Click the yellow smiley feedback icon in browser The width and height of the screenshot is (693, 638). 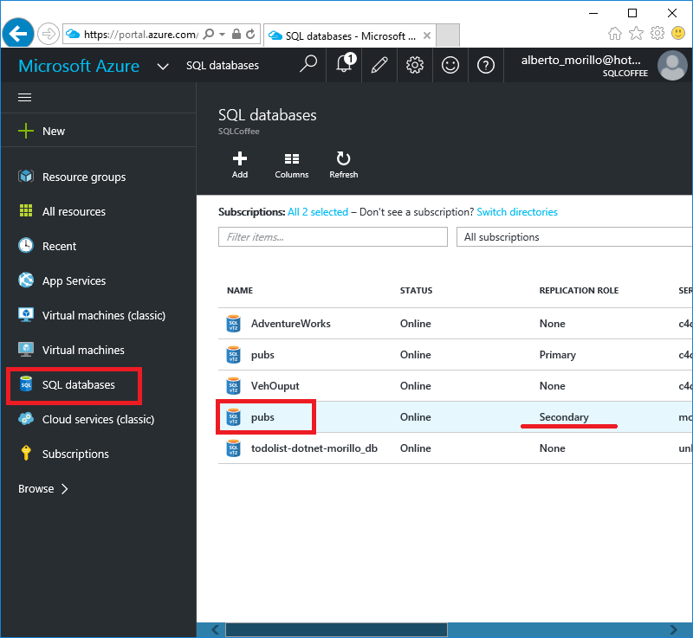click(x=678, y=33)
